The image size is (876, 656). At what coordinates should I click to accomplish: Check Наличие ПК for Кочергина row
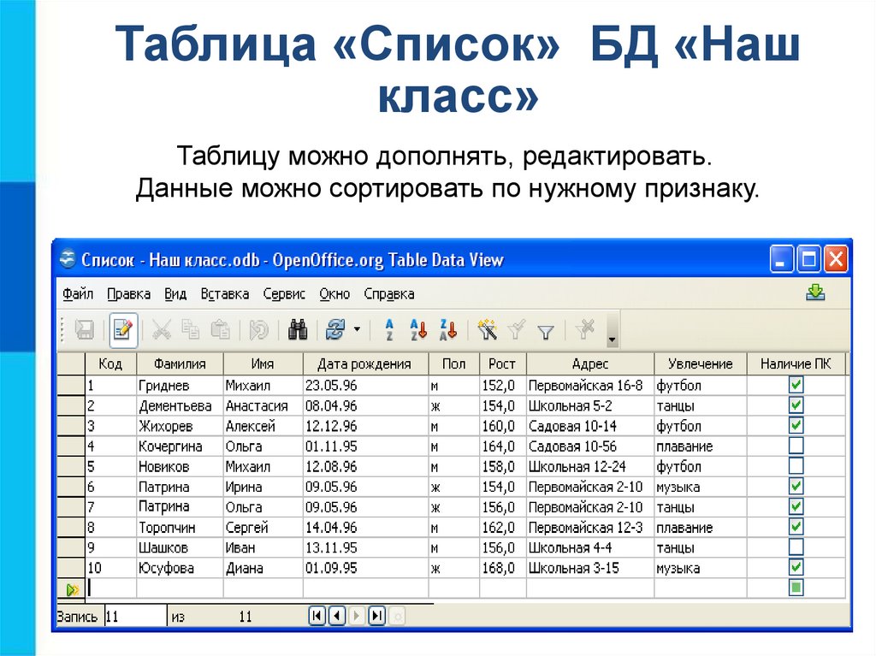point(796,446)
